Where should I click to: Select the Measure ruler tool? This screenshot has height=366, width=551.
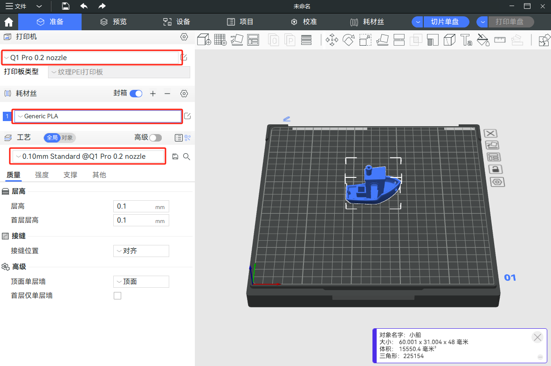tap(500, 40)
